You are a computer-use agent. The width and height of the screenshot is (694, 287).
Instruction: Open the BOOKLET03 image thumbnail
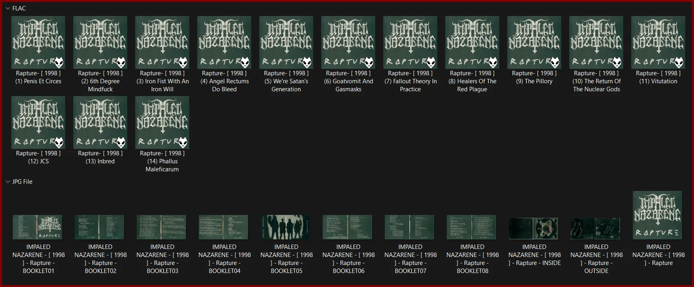pos(162,227)
